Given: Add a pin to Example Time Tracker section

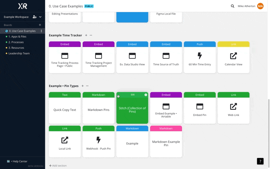Looking at the screenshot, I should pyautogui.click(x=86, y=35).
